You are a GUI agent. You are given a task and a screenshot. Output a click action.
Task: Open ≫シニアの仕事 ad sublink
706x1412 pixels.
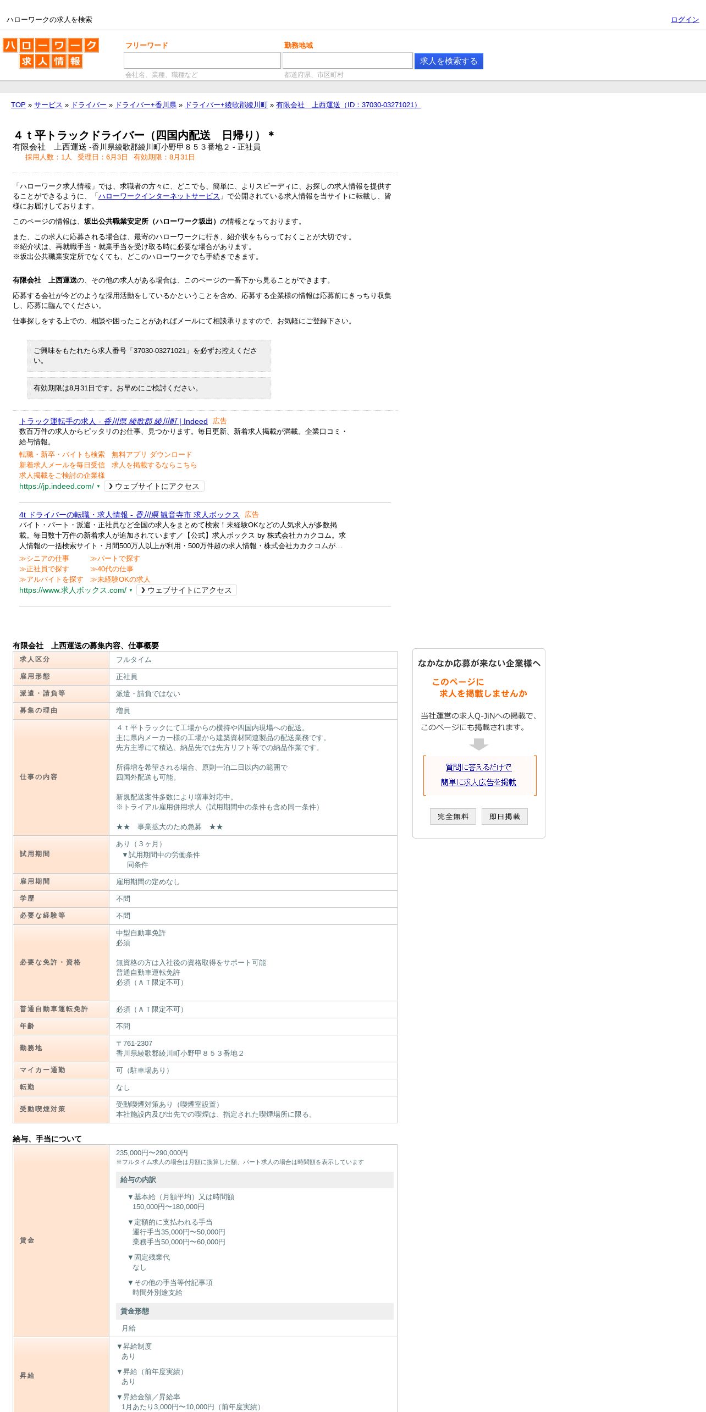pyautogui.click(x=44, y=559)
